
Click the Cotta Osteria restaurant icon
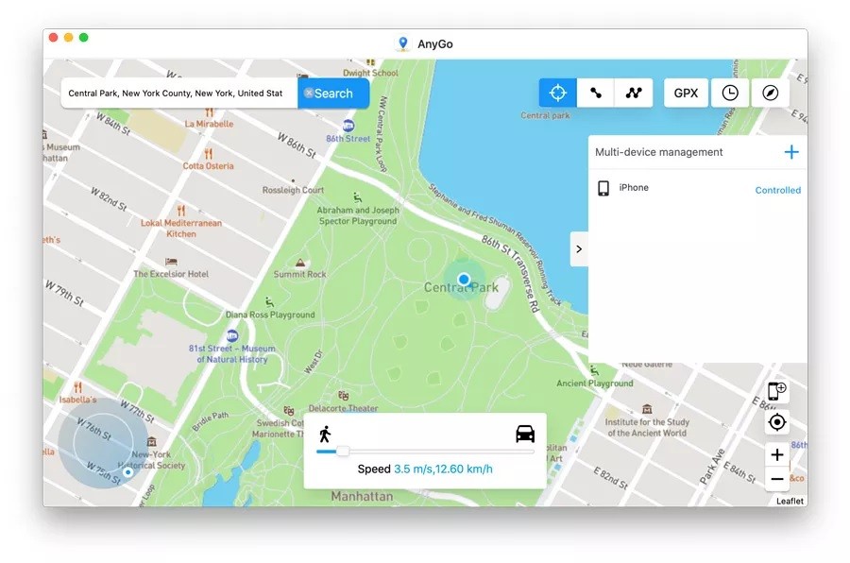point(208,154)
